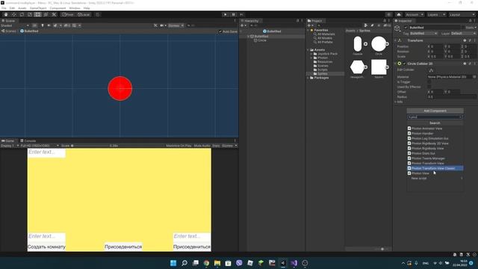Choose Photon Transform View Classic

435,168
